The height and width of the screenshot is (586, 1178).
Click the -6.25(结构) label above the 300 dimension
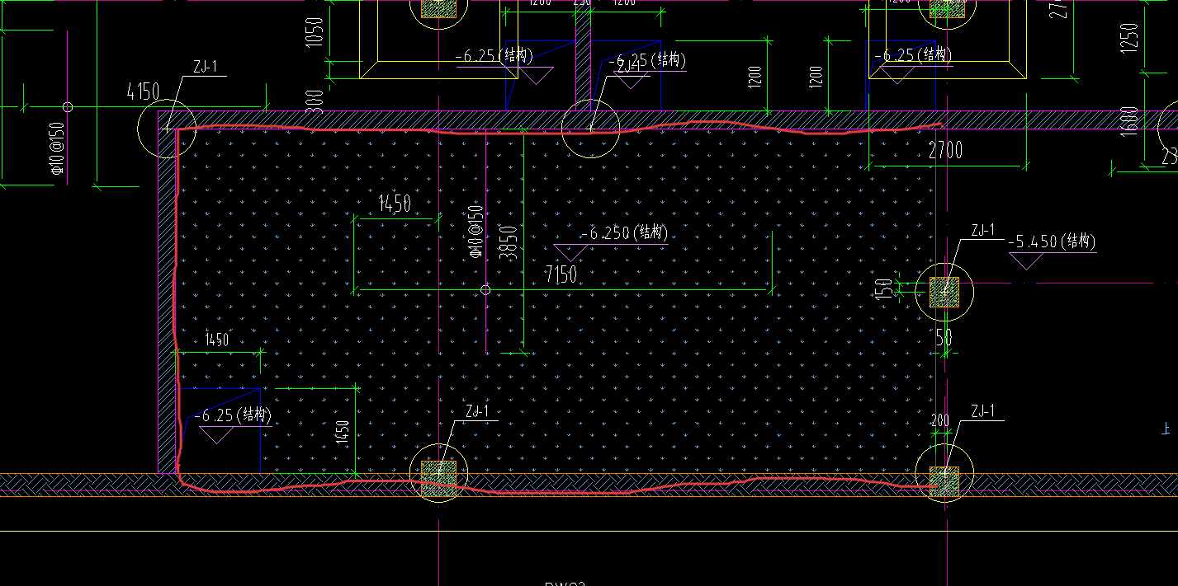click(x=494, y=56)
